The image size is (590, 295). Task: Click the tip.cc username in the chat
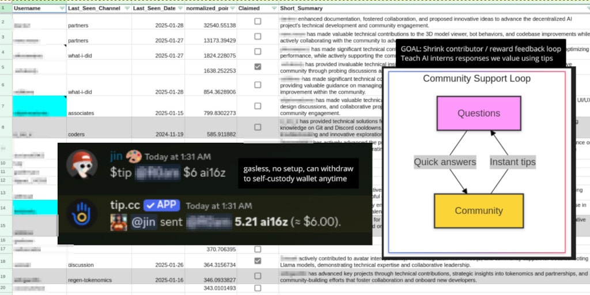click(x=124, y=206)
